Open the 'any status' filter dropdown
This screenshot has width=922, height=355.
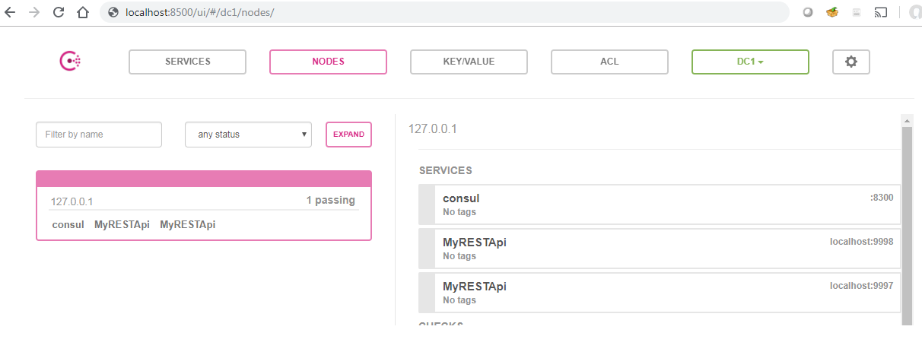pyautogui.click(x=248, y=135)
